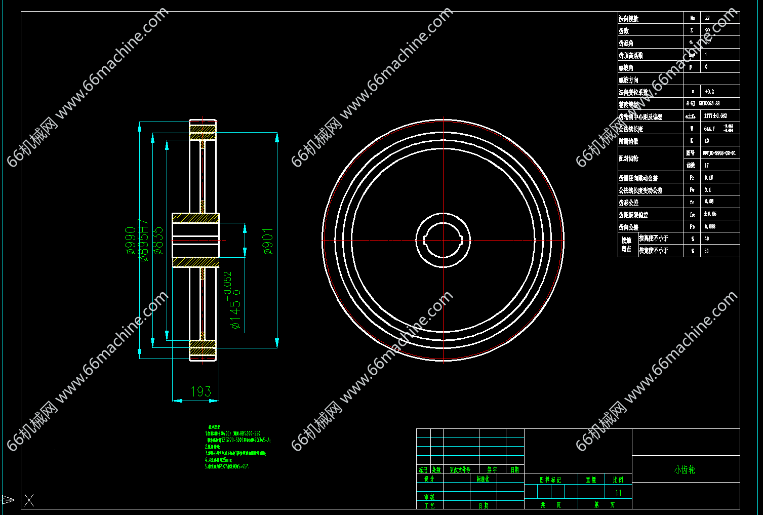Click the 齿圈径向跳动公差 row label

[638, 178]
